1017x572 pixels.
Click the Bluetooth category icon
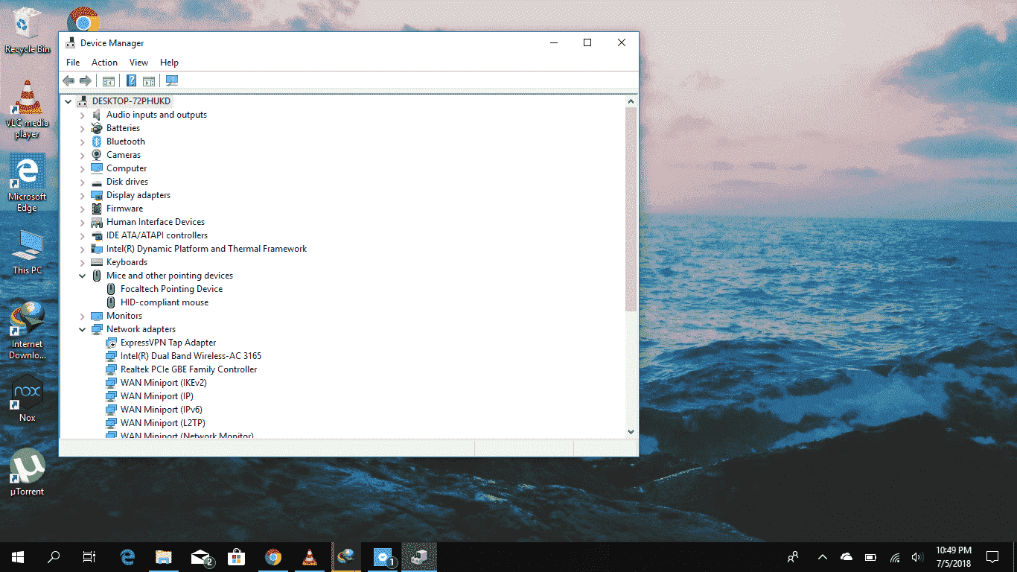coord(97,142)
